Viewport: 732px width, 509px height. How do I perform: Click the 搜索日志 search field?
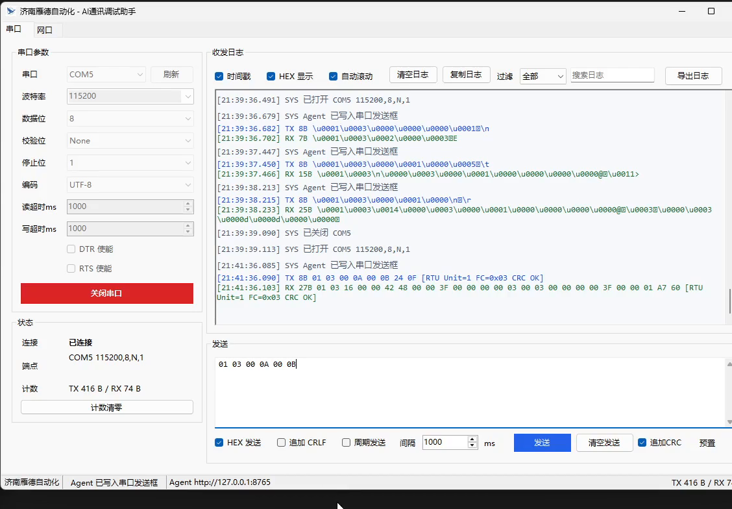(612, 75)
